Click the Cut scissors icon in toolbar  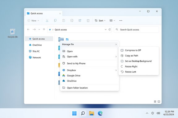click(47, 21)
